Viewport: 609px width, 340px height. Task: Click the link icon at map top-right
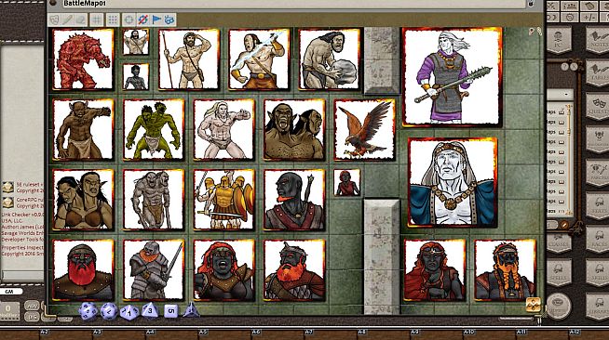tap(539, 32)
